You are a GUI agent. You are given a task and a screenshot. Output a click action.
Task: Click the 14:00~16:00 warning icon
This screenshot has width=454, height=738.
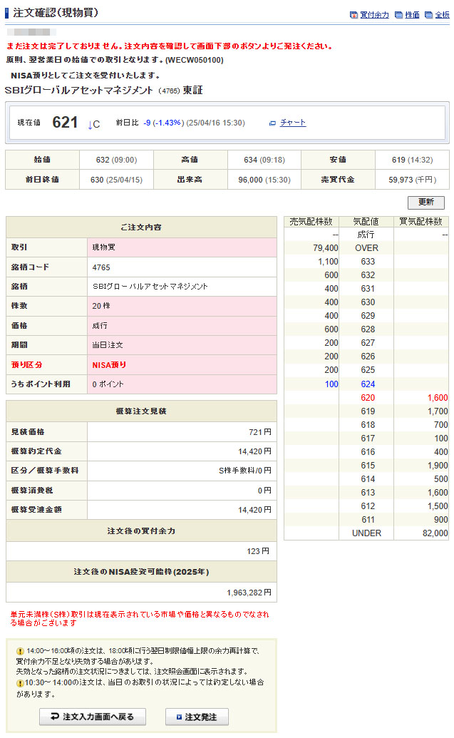tap(20, 651)
